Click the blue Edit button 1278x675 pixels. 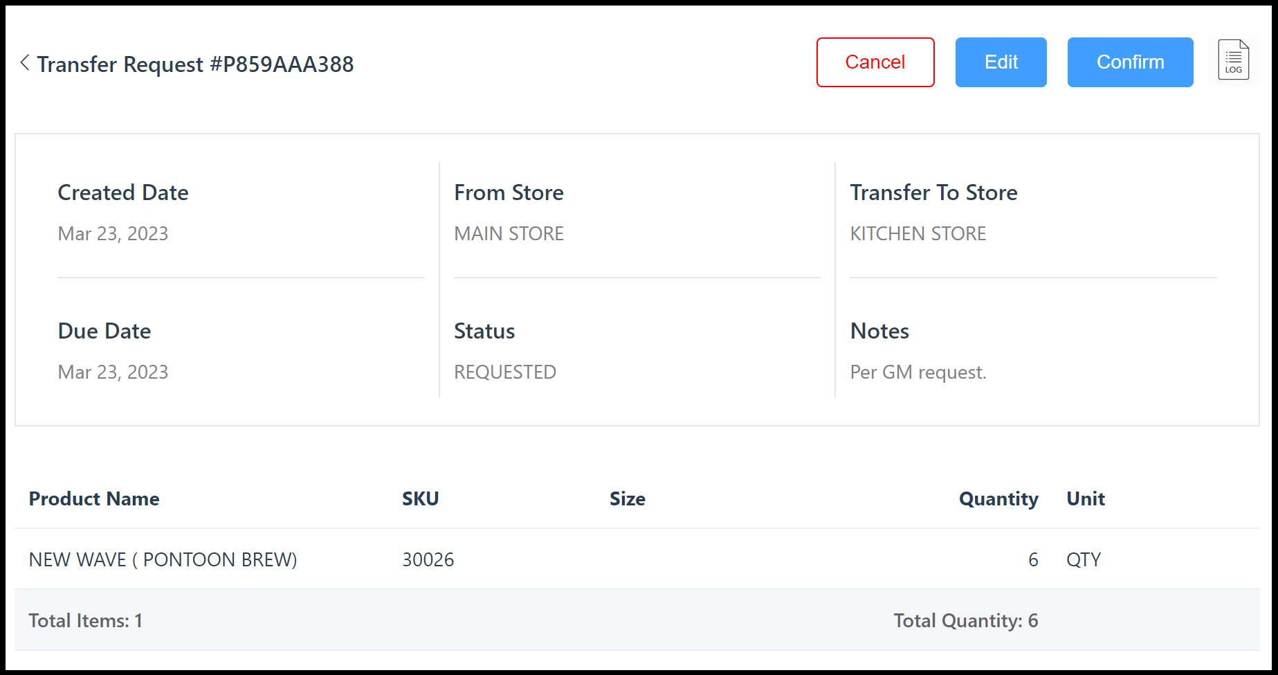pos(1001,62)
